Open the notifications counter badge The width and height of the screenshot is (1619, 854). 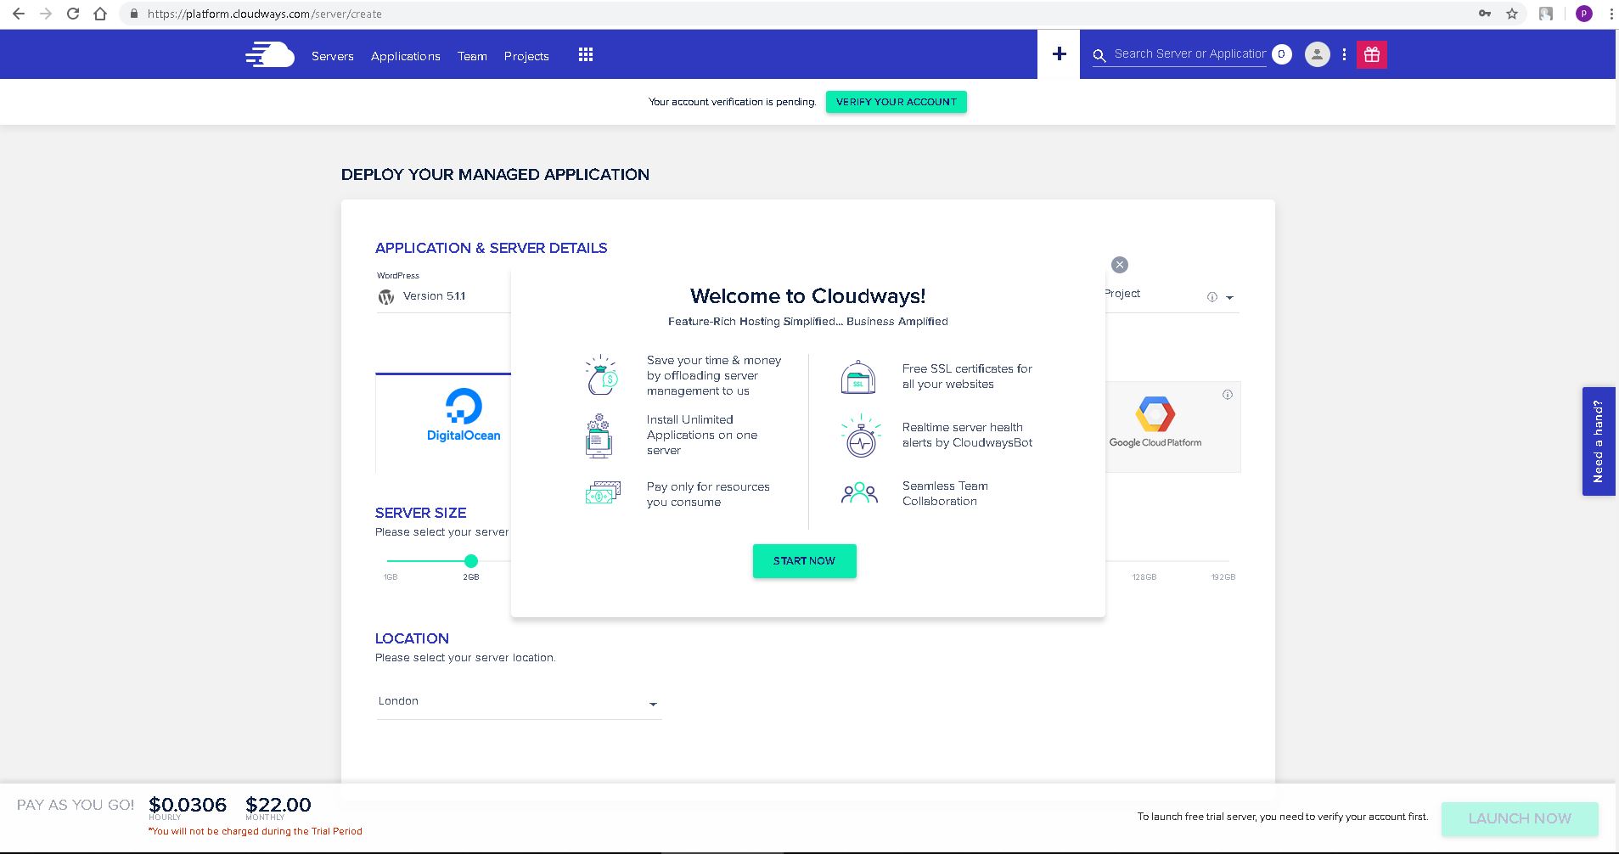click(x=1282, y=54)
